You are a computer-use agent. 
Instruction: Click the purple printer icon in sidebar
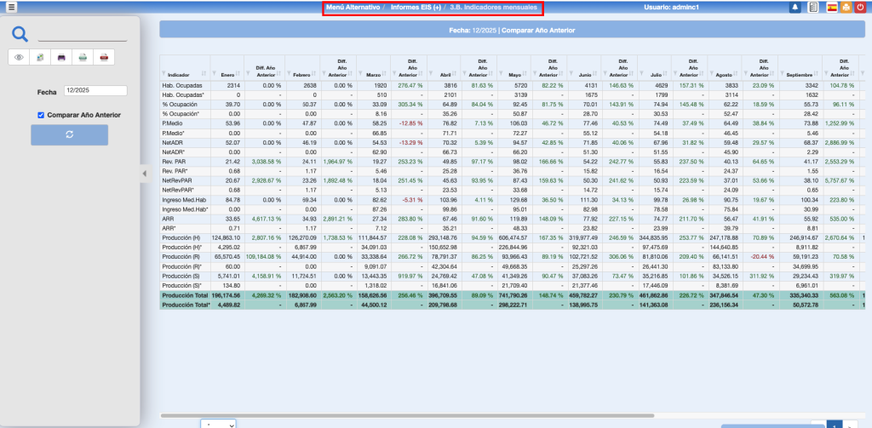(x=61, y=58)
